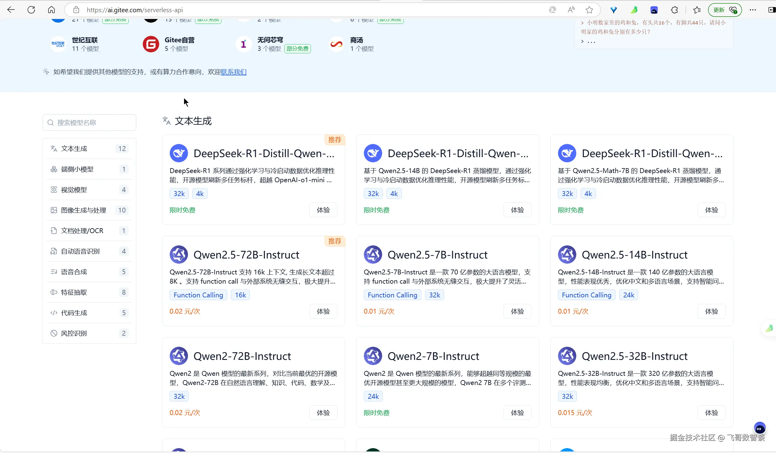Screen dimensions: 776x453
Task: Add this page to favorites with star icon
Action: pyautogui.click(x=590, y=10)
